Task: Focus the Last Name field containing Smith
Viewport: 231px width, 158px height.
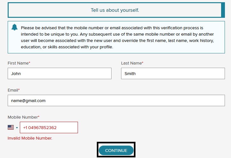Action: tap(173, 73)
